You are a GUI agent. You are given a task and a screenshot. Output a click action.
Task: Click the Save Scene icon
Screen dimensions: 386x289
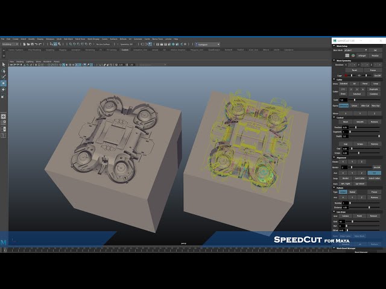pos(32,44)
